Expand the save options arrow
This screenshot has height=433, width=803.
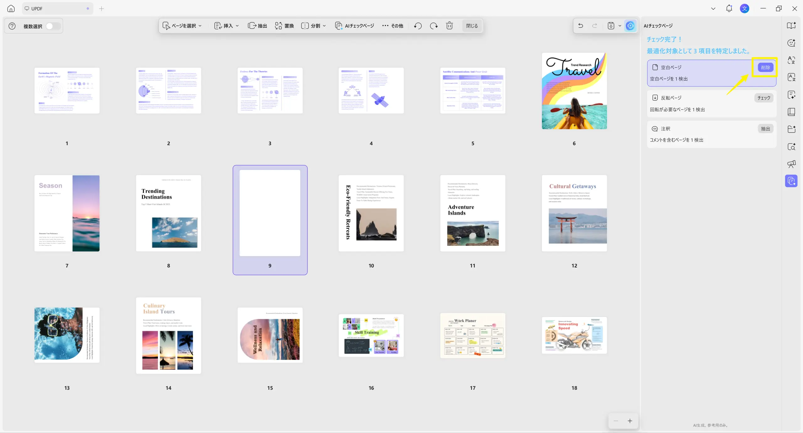tap(620, 26)
